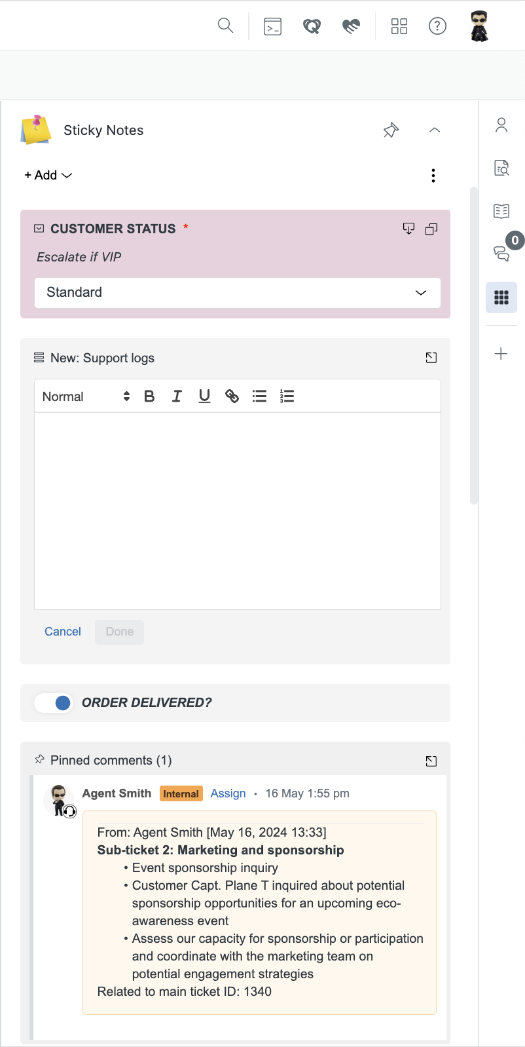Click into the Support logs text area
The image size is (525, 1047).
(237, 511)
